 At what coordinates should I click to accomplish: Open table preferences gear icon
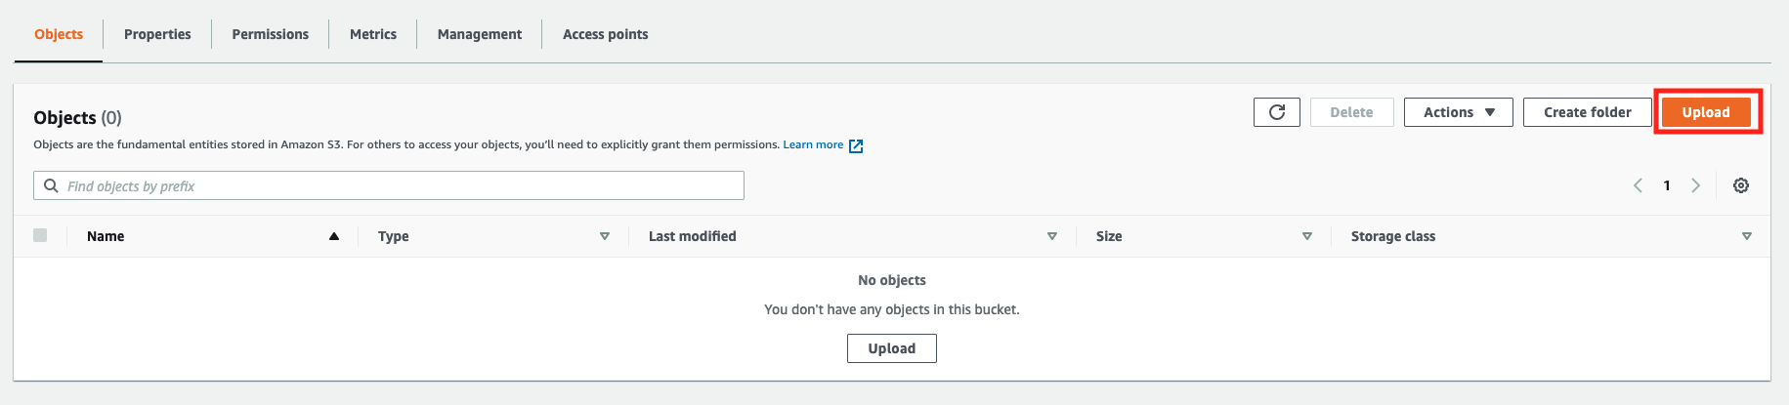point(1740,185)
